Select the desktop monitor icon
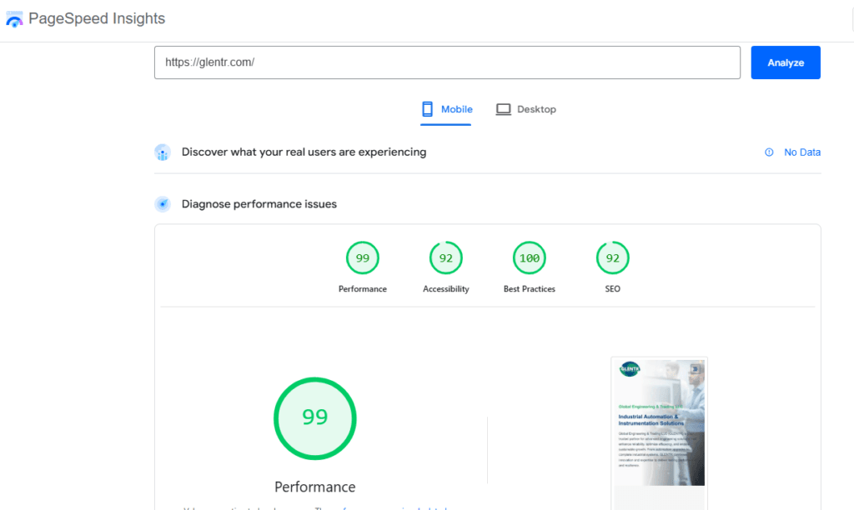This screenshot has width=854, height=510. (x=504, y=108)
